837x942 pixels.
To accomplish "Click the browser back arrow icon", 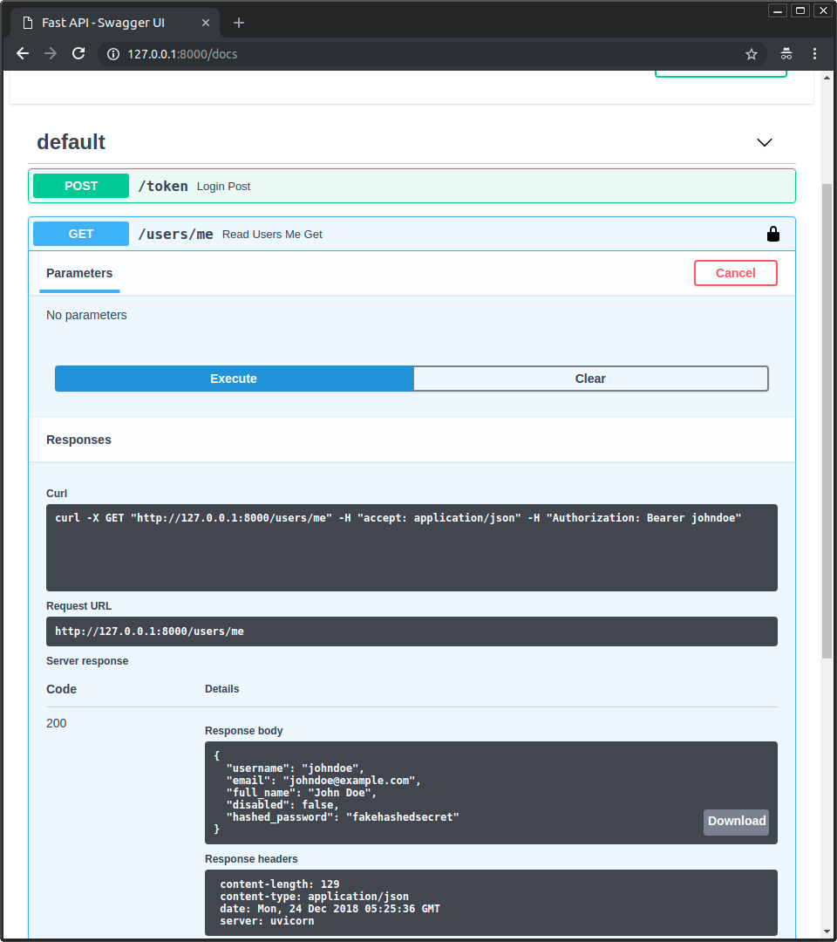I will tap(22, 53).
